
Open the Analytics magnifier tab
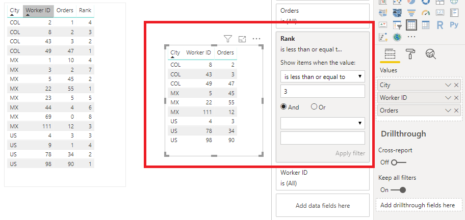430,54
